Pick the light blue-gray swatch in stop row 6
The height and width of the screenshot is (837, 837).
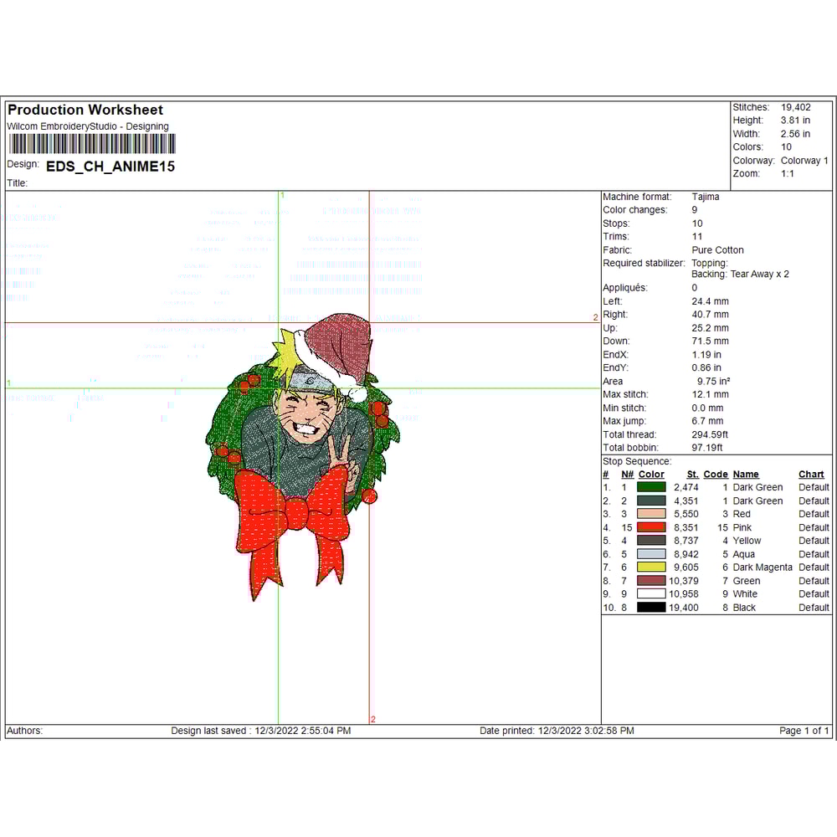(651, 554)
